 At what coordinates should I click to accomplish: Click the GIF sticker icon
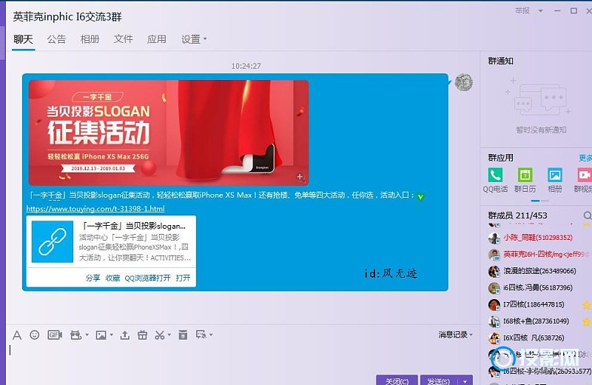pyautogui.click(x=53, y=335)
